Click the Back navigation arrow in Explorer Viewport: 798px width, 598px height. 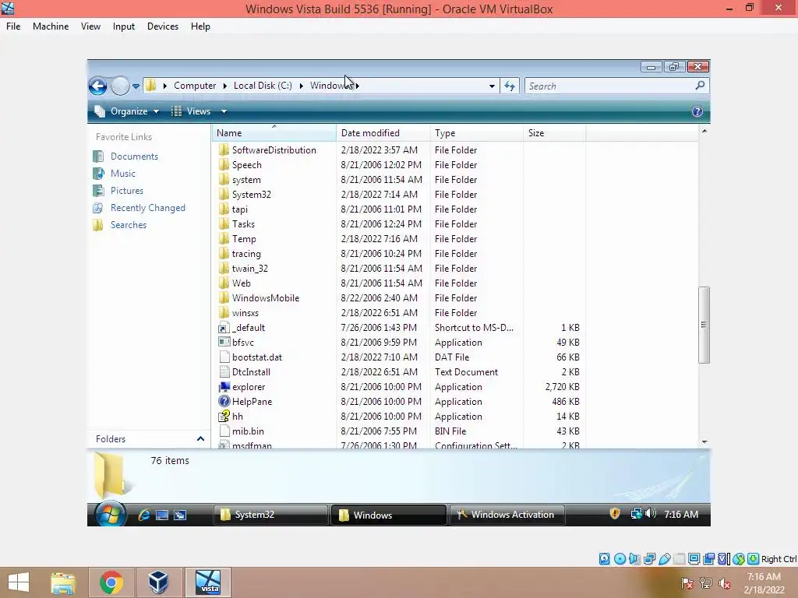coord(97,86)
